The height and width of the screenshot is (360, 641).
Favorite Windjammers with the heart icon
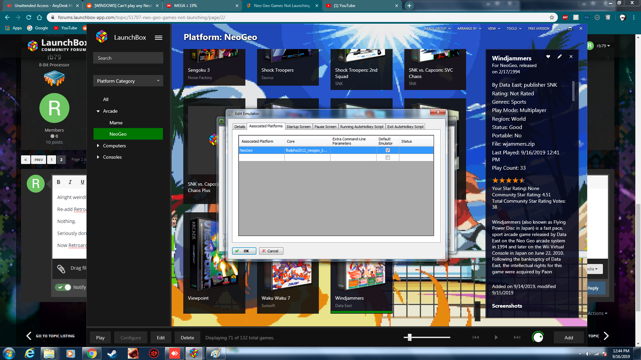[548, 57]
